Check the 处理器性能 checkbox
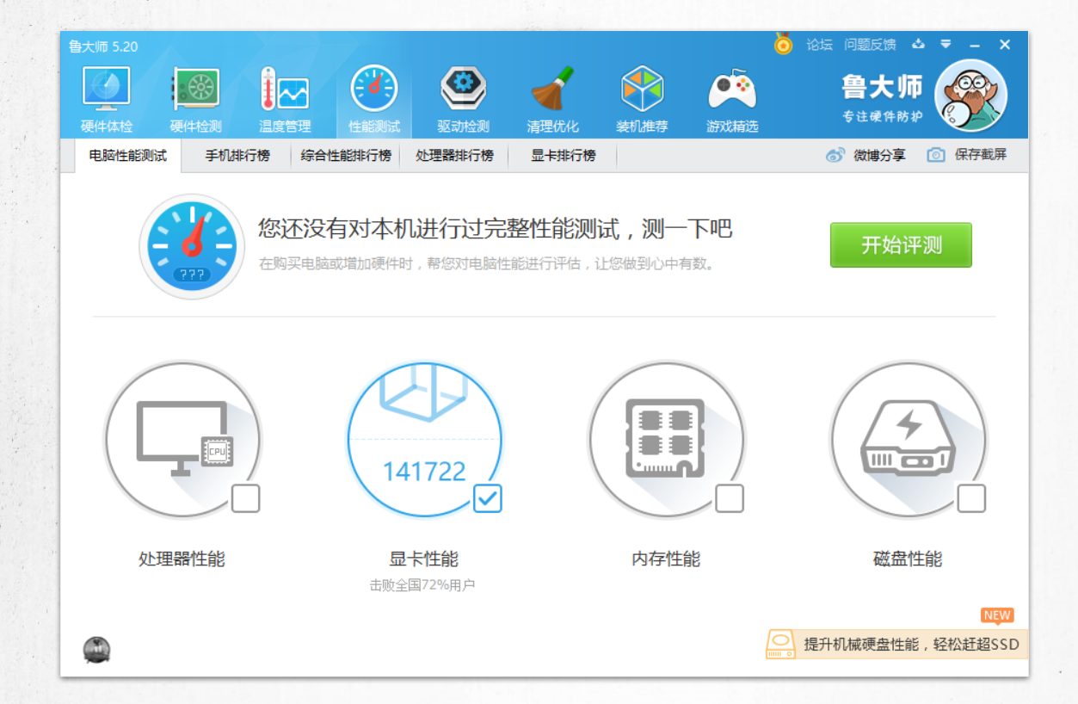 [x=245, y=498]
